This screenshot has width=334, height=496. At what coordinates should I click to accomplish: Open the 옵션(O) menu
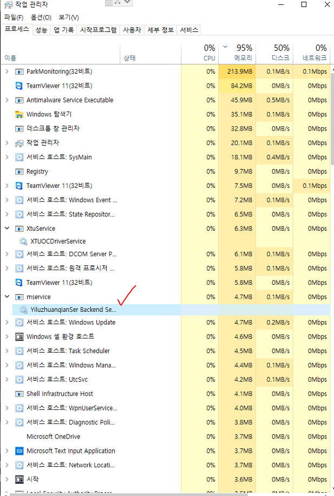41,17
